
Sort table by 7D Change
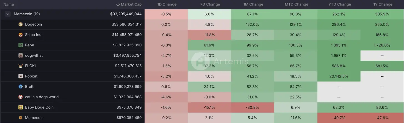pyautogui.click(x=210, y=4)
